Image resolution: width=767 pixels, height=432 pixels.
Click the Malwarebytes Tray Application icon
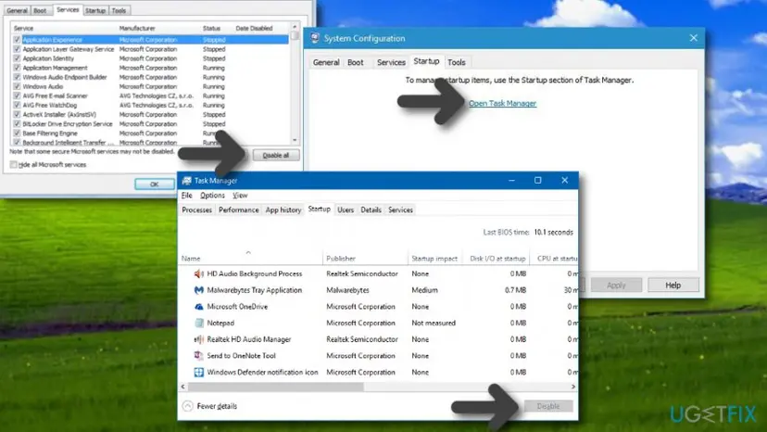tap(198, 290)
